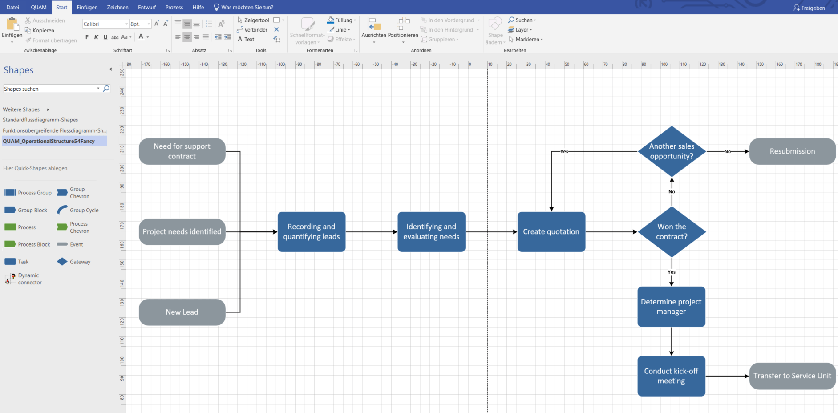This screenshot has height=413, width=838.
Task: Click the Freigeben share button
Action: coord(809,8)
